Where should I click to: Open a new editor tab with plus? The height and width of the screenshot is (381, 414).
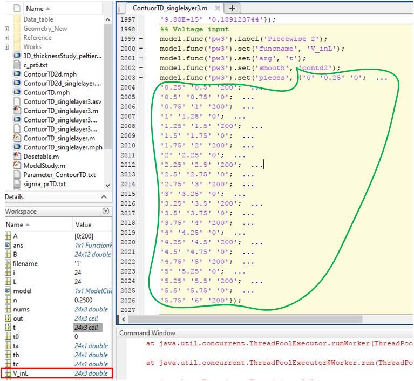click(x=233, y=8)
